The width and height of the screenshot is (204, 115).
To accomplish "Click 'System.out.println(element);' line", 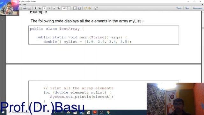I will tap(82, 97).
